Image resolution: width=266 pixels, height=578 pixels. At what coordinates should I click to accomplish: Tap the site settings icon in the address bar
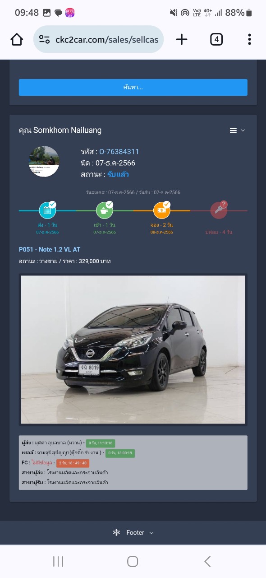pyautogui.click(x=44, y=39)
